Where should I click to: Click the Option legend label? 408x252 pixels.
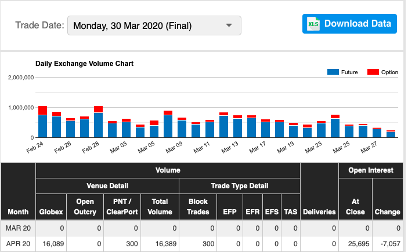(x=389, y=72)
